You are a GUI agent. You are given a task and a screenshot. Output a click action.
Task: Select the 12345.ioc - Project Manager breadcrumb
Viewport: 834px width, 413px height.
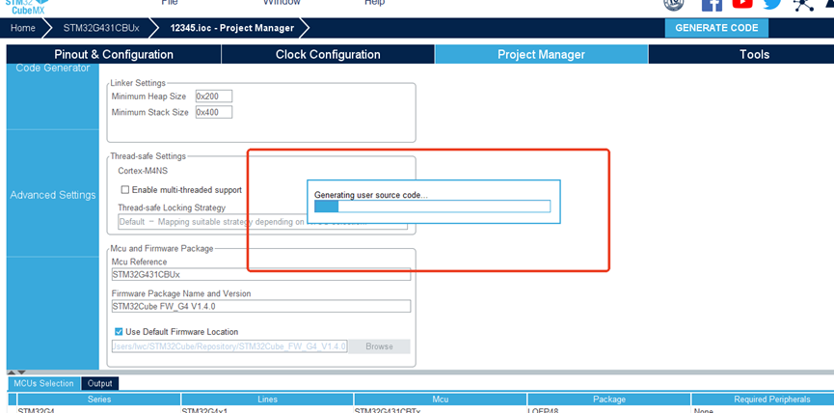(x=232, y=28)
